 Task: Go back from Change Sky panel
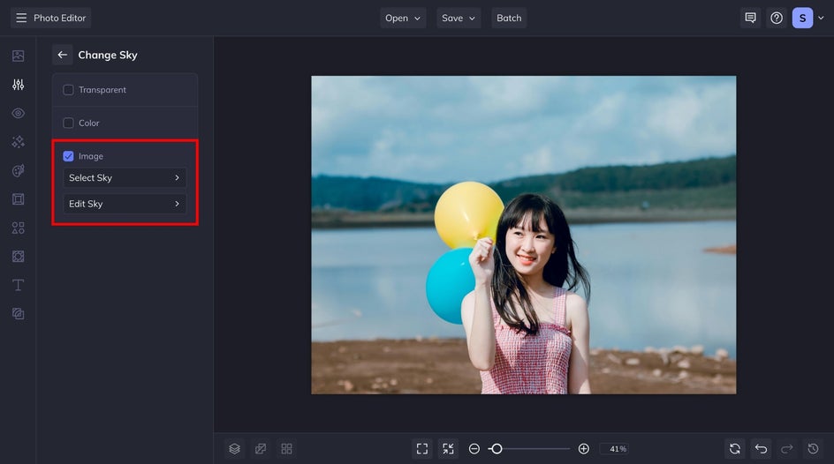[62, 55]
